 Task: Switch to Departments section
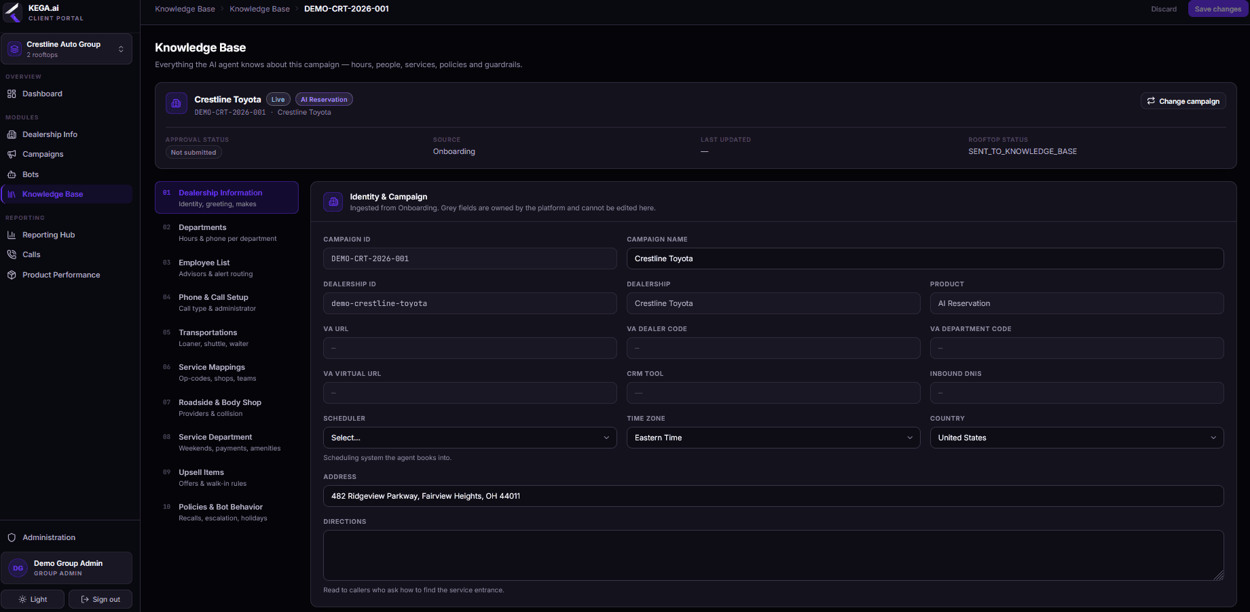click(227, 233)
